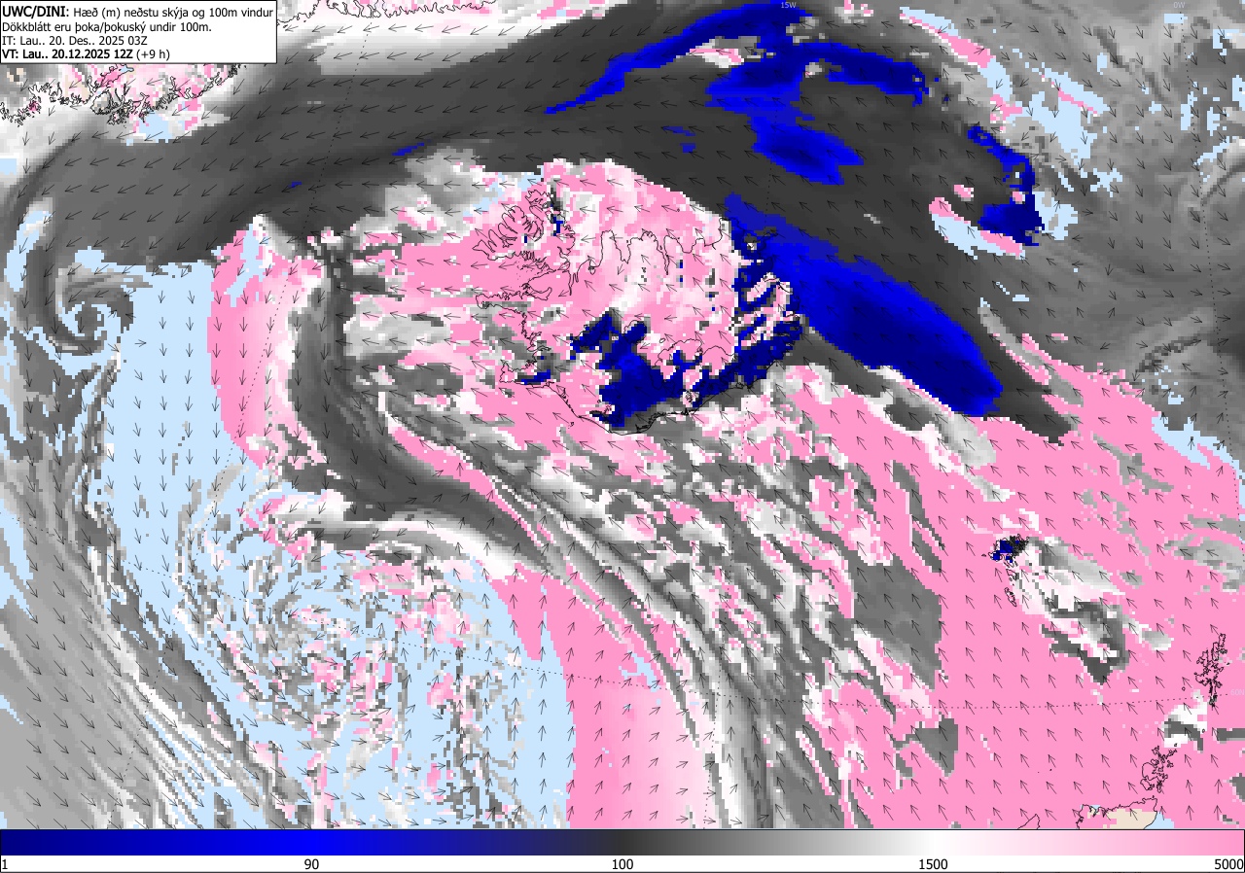
Task: Click the 'UWC/DINI' title in the legend box
Action: pyautogui.click(x=36, y=11)
